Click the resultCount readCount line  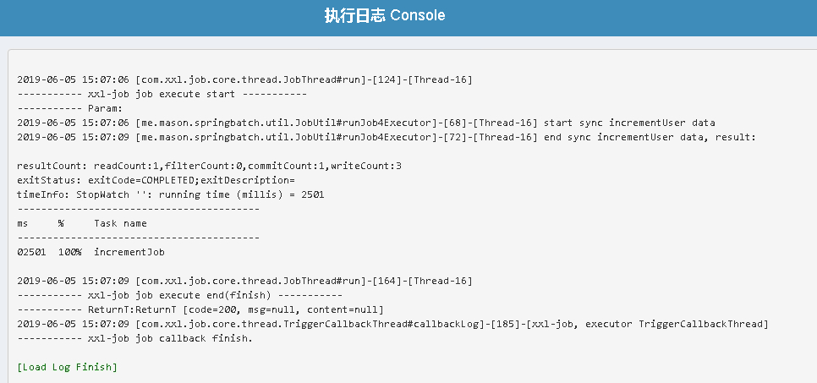tap(209, 166)
